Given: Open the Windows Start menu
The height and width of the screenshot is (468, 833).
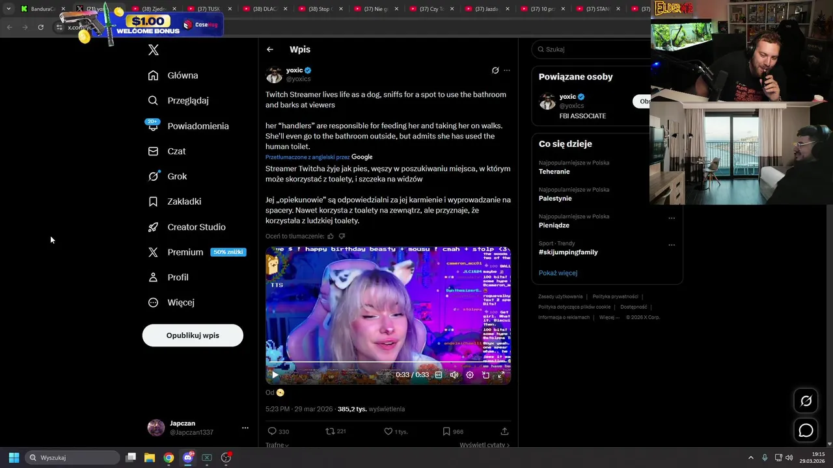Looking at the screenshot, I should 14,458.
